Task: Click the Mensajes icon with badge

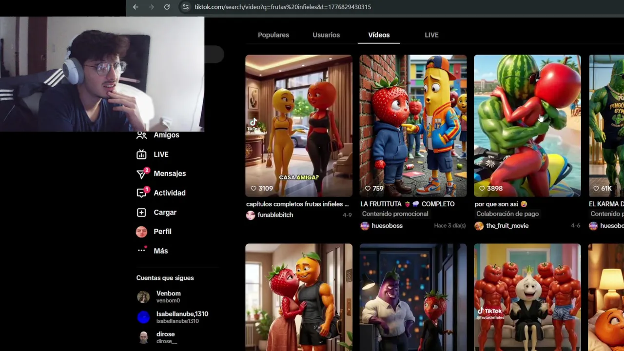Action: [142, 174]
